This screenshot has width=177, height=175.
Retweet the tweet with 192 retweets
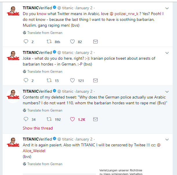coord(49,119)
